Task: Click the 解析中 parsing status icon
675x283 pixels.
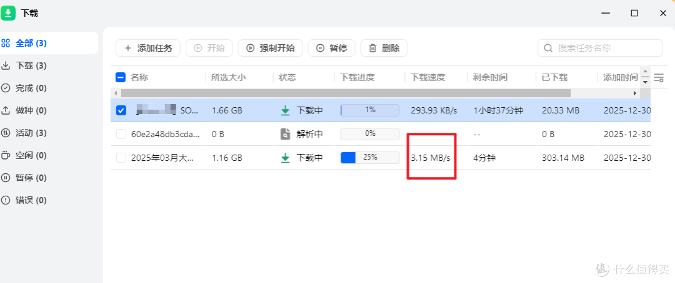Action: coord(285,135)
